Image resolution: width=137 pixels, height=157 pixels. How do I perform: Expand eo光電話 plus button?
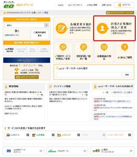[53, 135]
